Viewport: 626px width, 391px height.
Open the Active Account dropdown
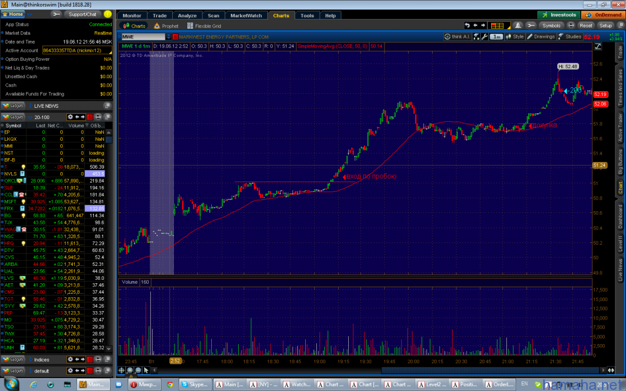77,51
